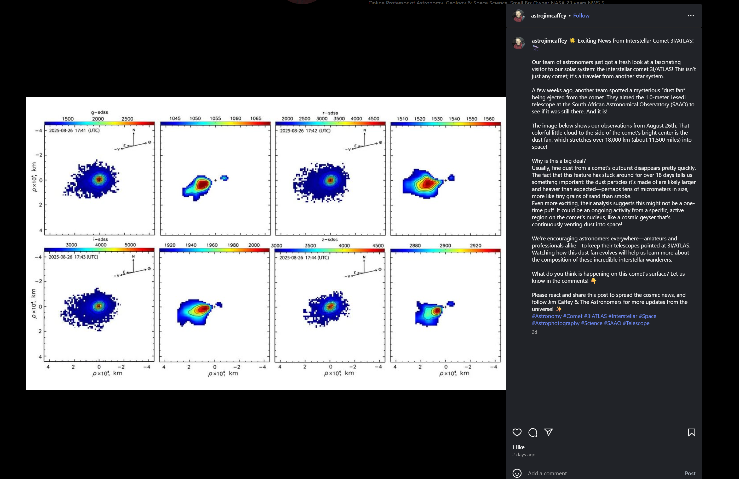This screenshot has width=739, height=479.
Task: Open the #Telescope hashtag
Action: click(x=636, y=323)
